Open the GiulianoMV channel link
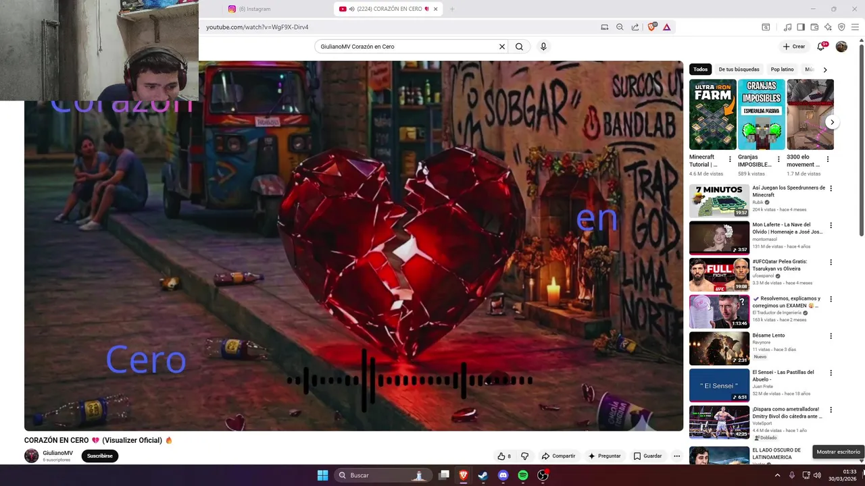865x486 pixels. coord(57,453)
